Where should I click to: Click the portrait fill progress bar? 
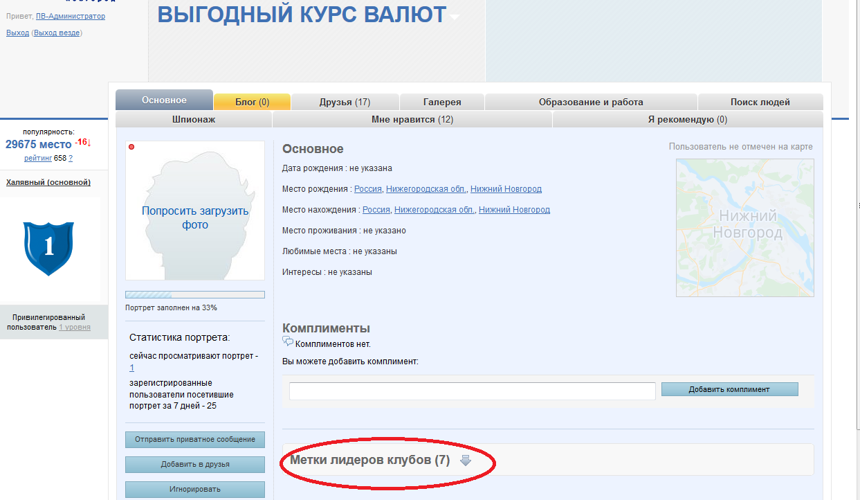[x=195, y=294]
